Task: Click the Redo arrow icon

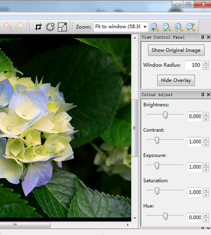Action: pyautogui.click(x=19, y=27)
